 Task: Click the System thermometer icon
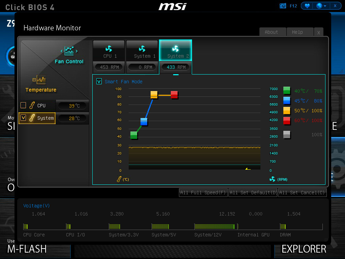[32, 118]
